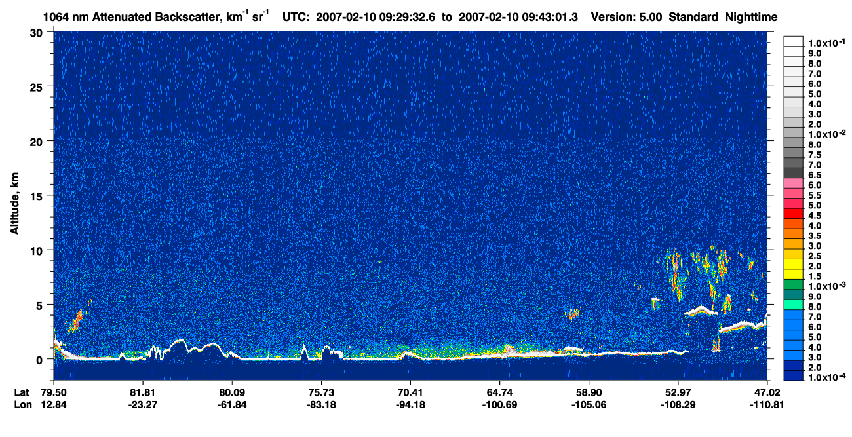The width and height of the screenshot is (852, 437).
Task: Click the 'Lat' row label
Action: [21, 392]
